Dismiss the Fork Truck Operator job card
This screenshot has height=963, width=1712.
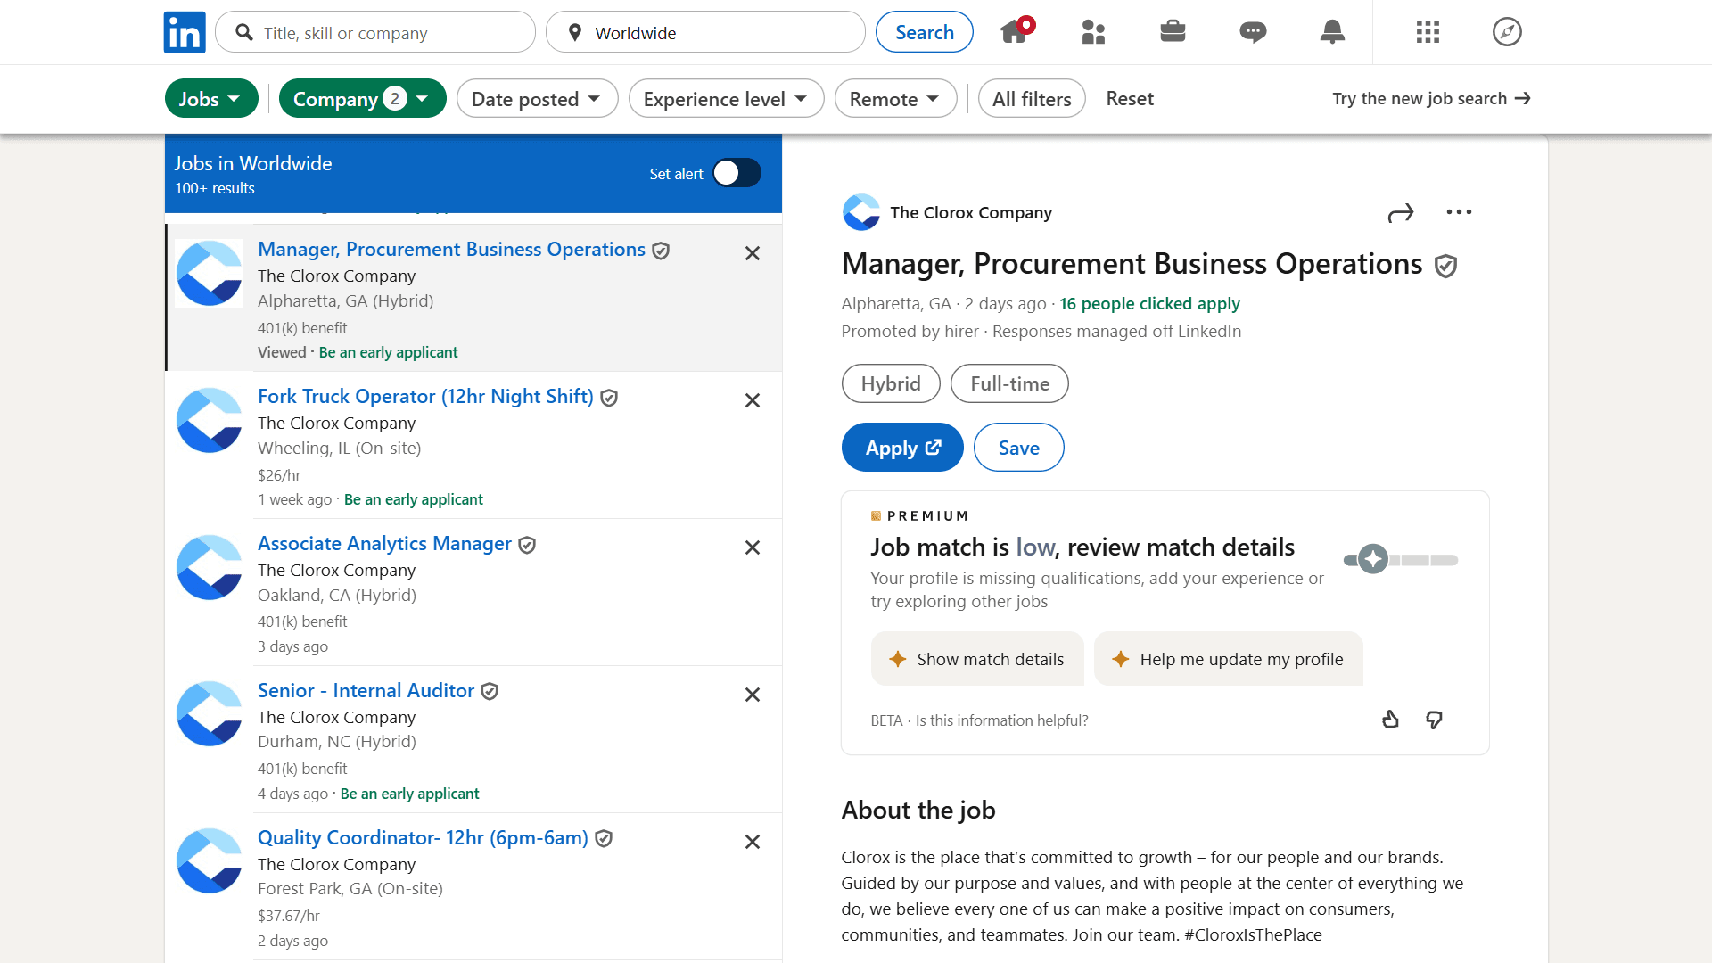(753, 400)
